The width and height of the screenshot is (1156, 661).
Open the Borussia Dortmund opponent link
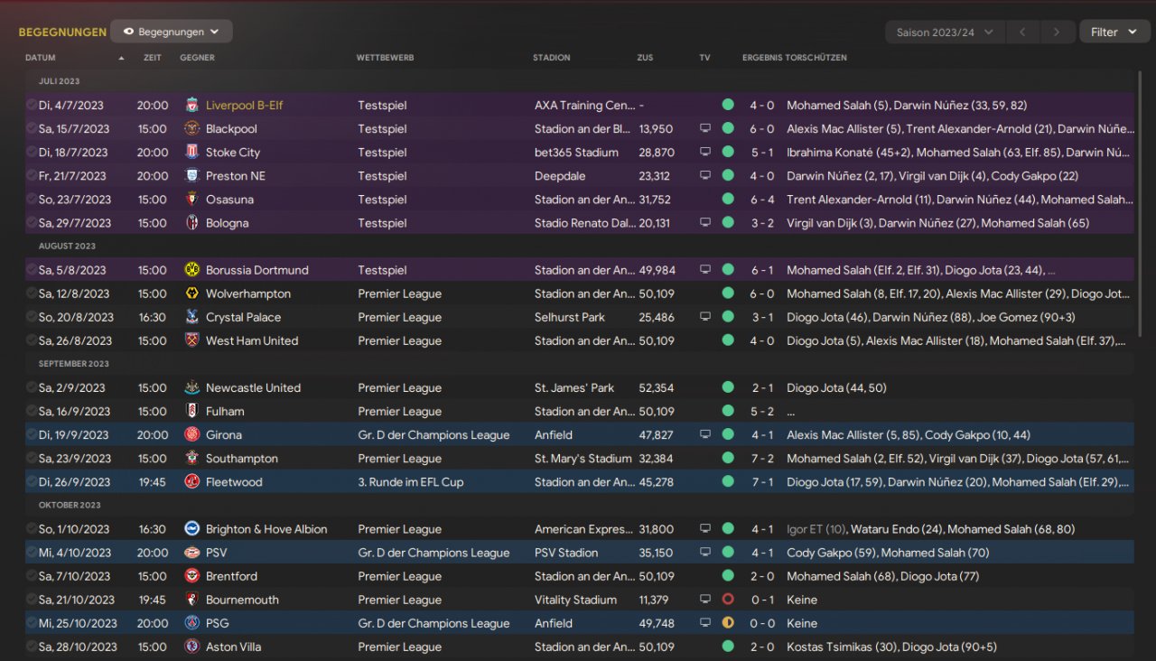257,270
